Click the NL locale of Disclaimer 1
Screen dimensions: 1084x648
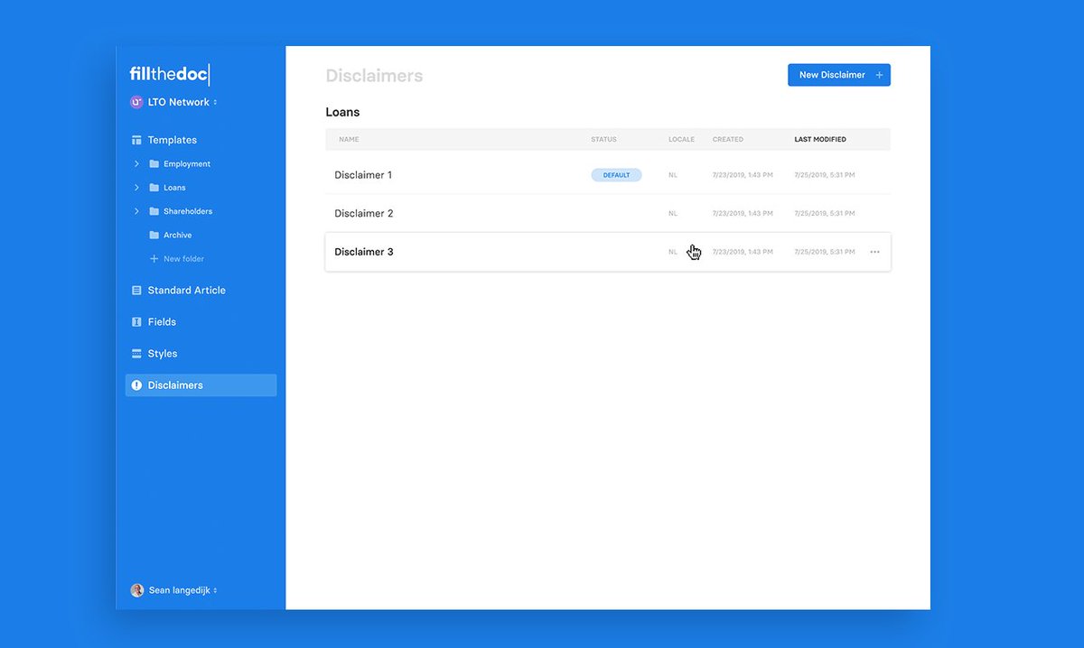pos(673,175)
